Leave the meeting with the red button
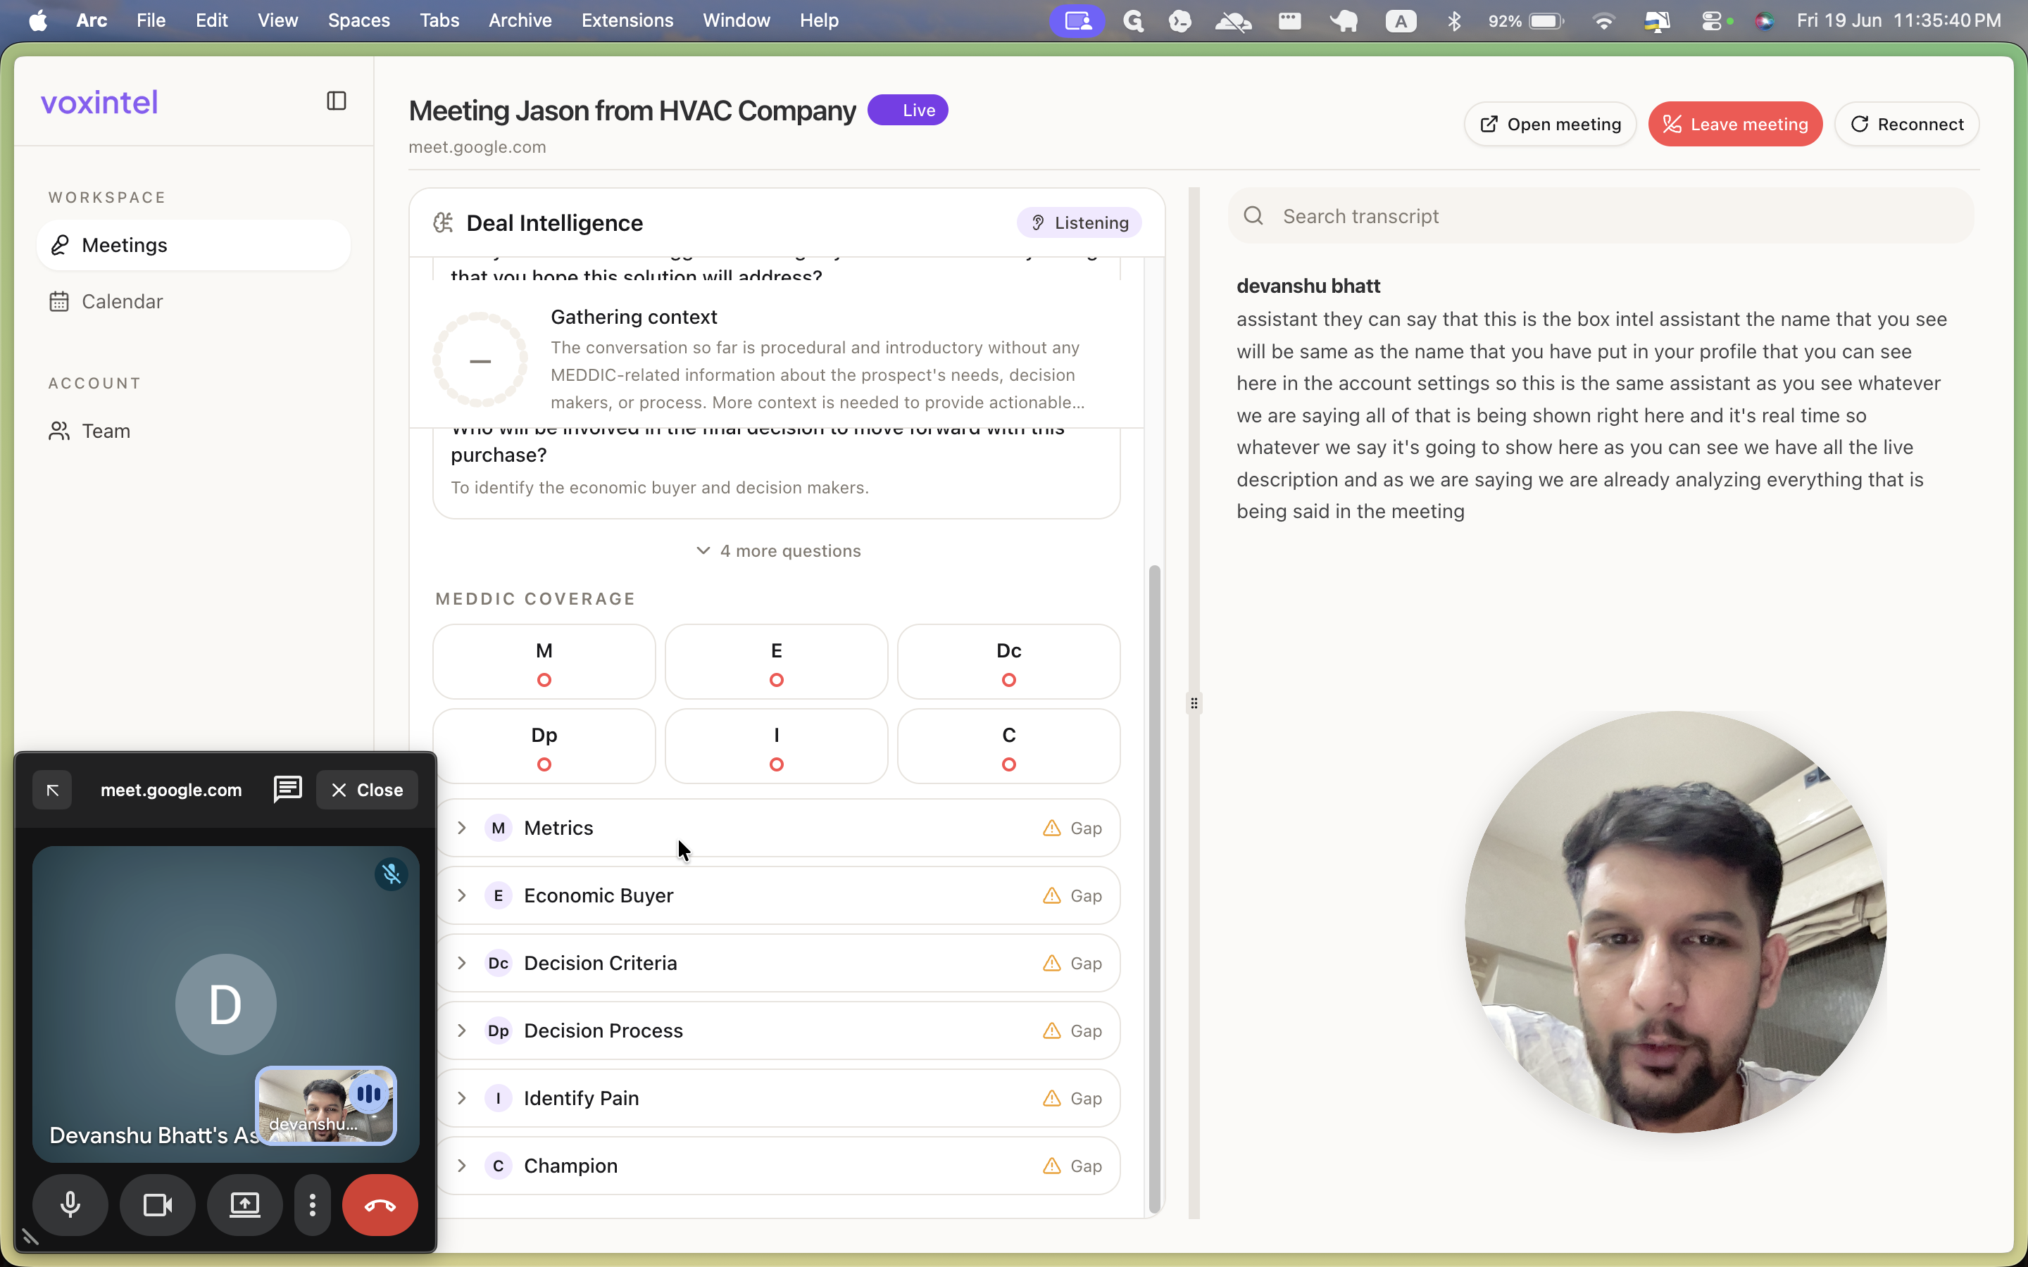The height and width of the screenshot is (1267, 2028). pyautogui.click(x=1736, y=124)
